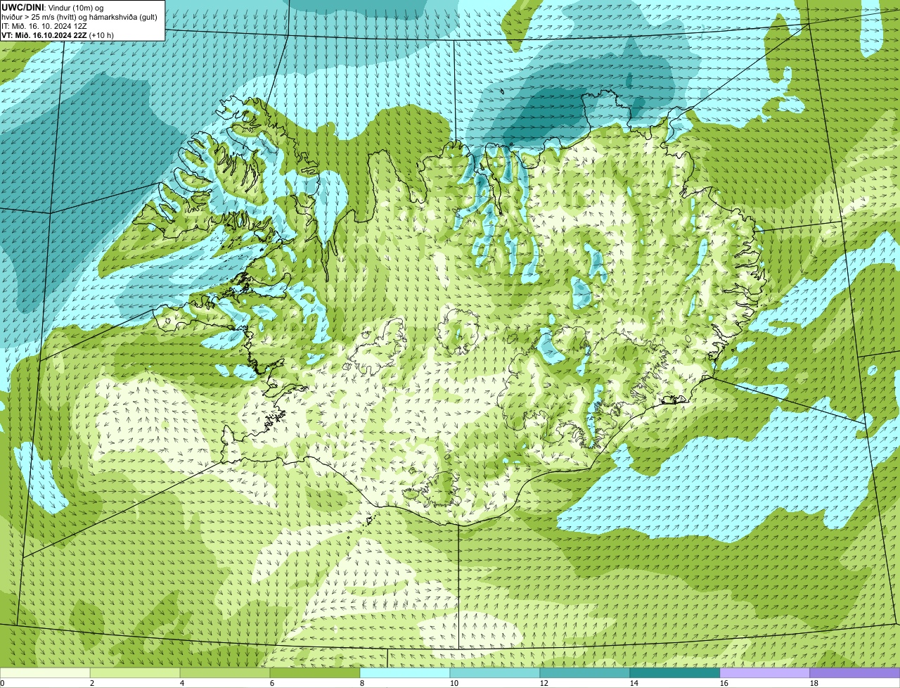Viewport: 900px width, 688px height.
Task: Select the "VT: Mið. 16.10.2024 22Z (+10 h)" line
Action: point(58,34)
